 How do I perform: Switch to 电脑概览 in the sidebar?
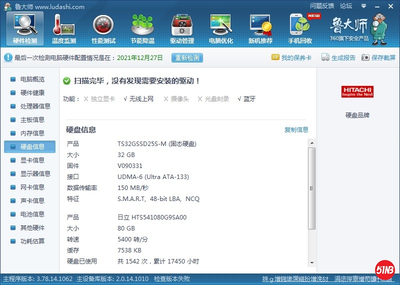click(32, 79)
